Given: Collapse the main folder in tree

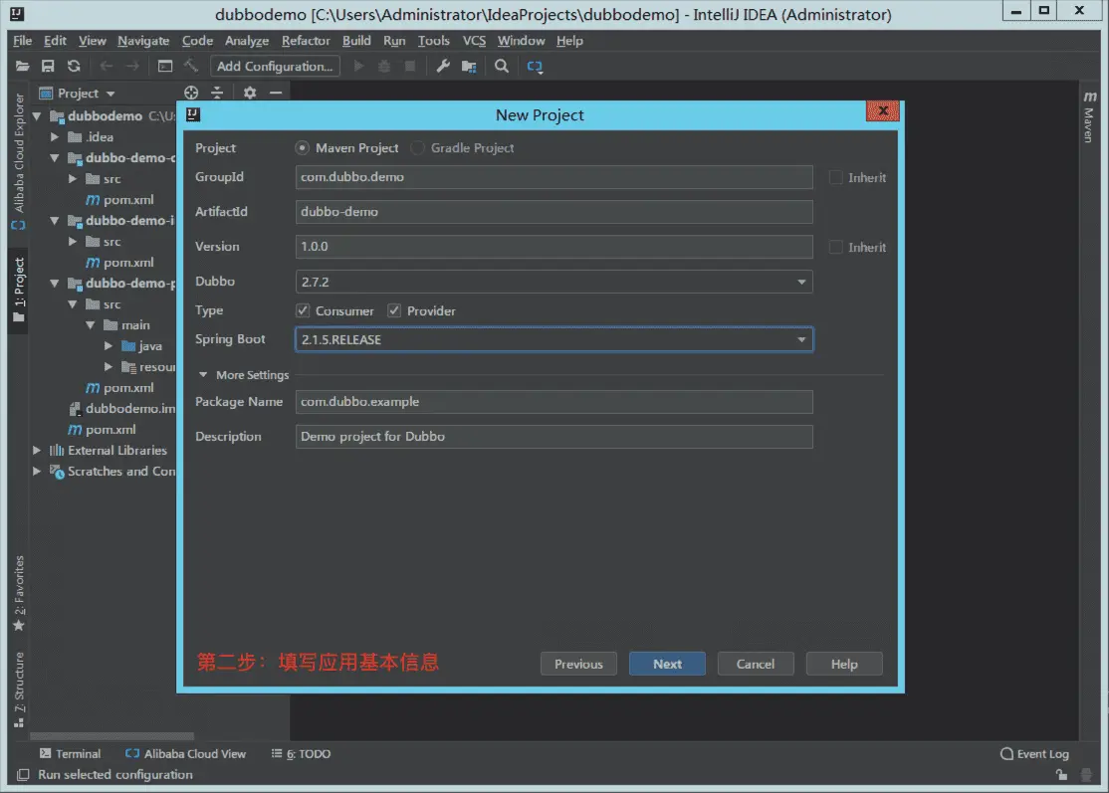Looking at the screenshot, I should pyautogui.click(x=91, y=325).
